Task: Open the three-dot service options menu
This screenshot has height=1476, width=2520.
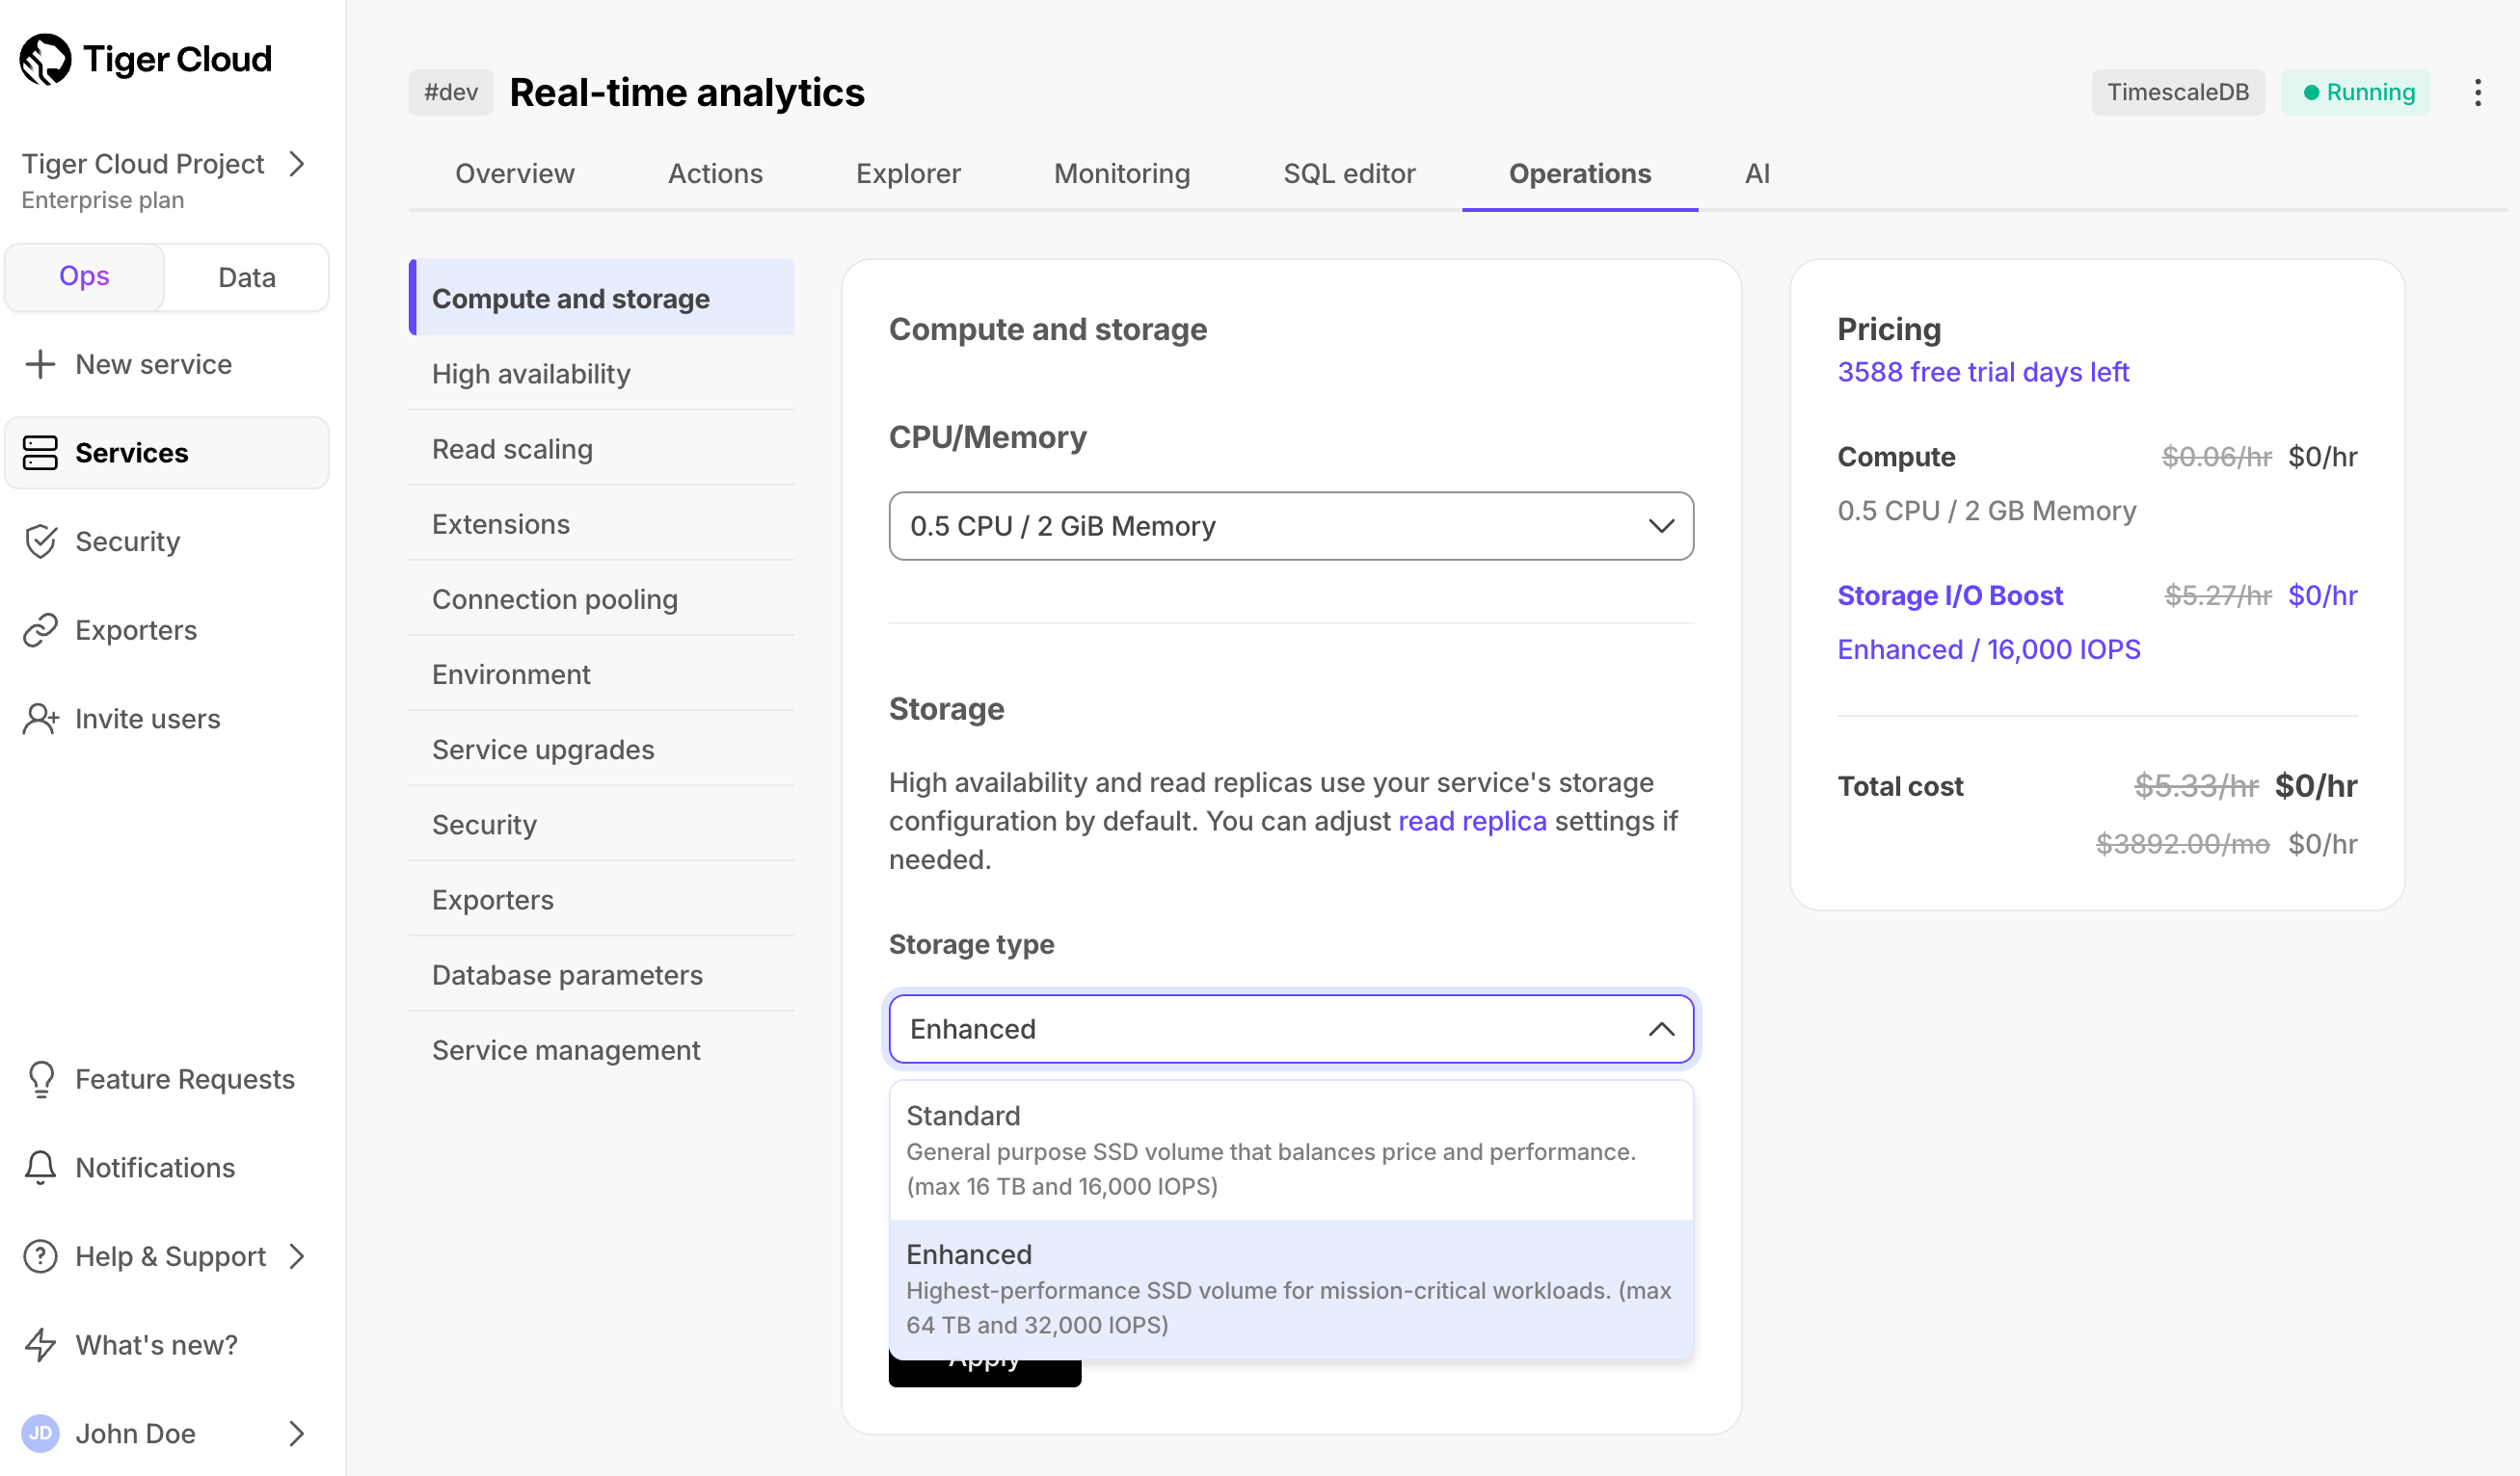Action: click(x=2477, y=92)
